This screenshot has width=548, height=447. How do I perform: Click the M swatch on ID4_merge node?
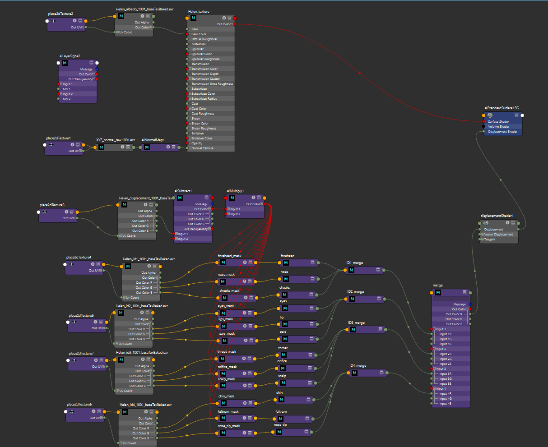coord(354,373)
